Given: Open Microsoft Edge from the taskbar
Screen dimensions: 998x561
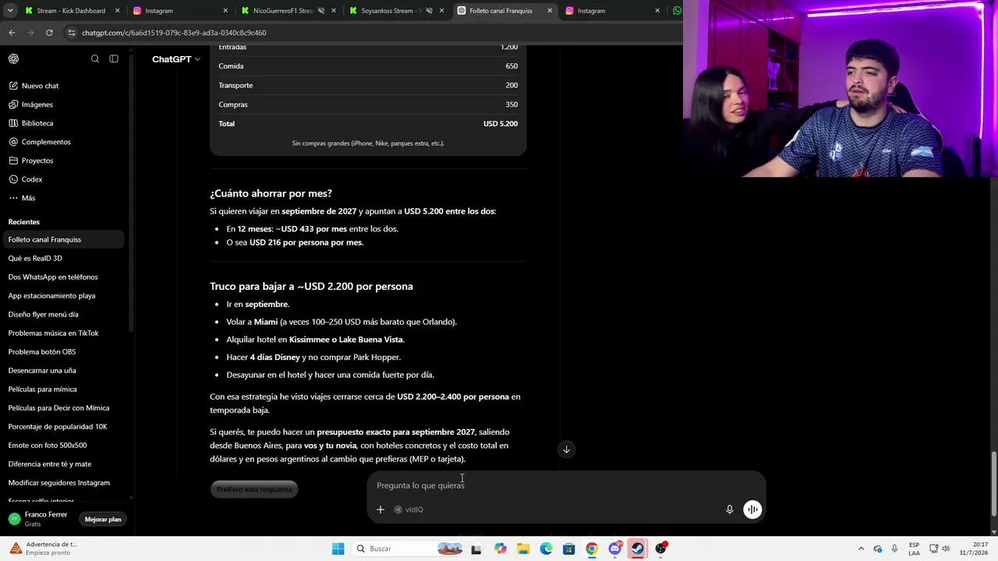Looking at the screenshot, I should [x=546, y=549].
